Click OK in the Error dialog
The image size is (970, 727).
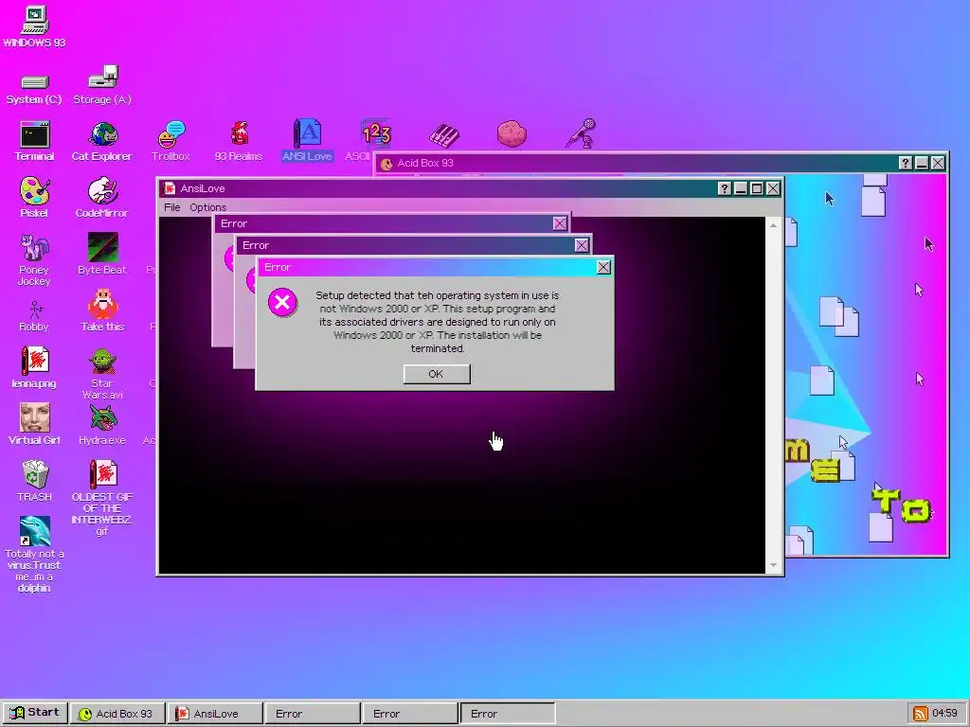437,374
